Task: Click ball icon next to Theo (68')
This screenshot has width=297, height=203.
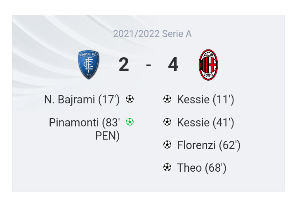Action: click(167, 167)
